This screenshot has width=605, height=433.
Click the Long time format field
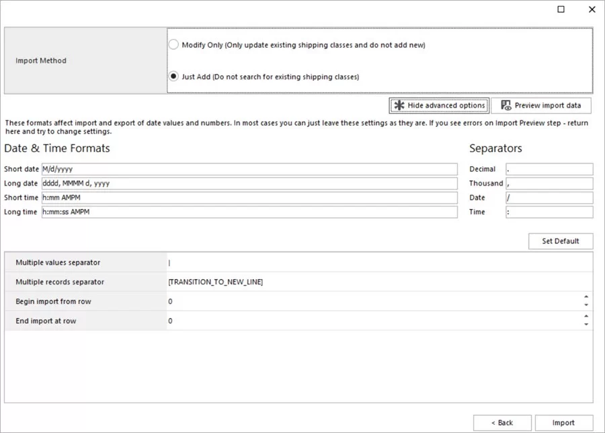coord(249,211)
